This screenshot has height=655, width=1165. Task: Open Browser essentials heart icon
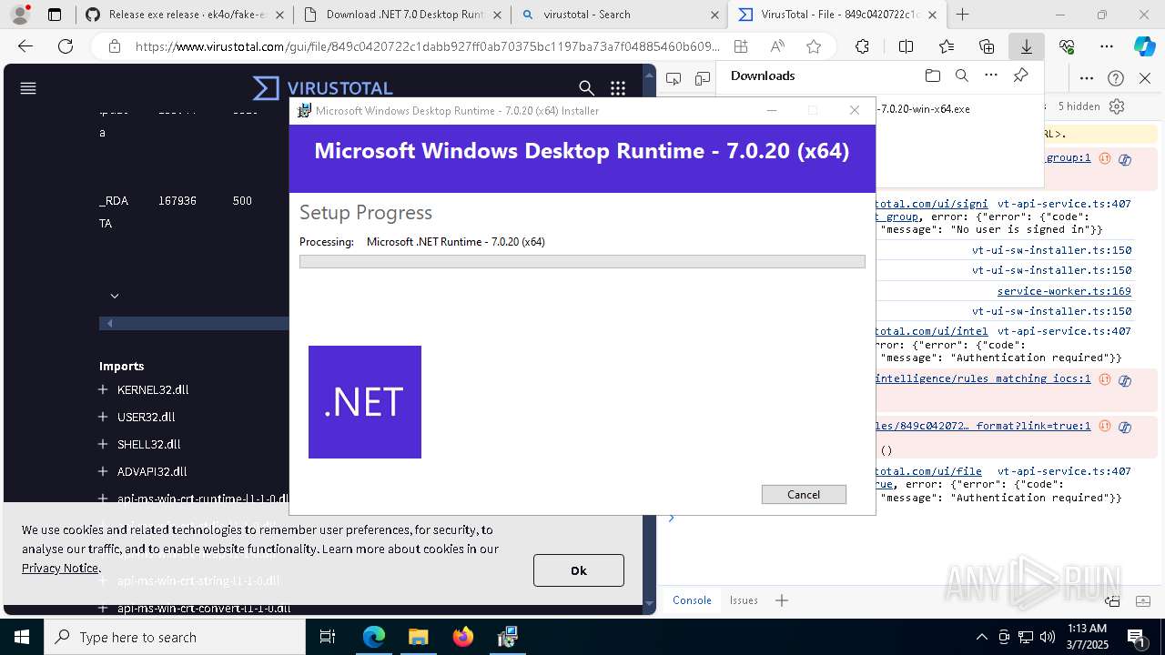(x=1067, y=46)
